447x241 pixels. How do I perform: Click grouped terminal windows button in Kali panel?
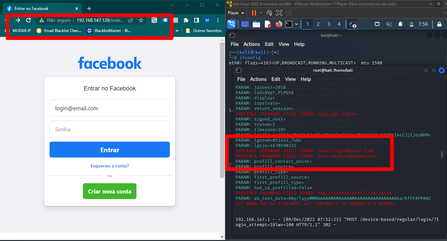[353, 24]
